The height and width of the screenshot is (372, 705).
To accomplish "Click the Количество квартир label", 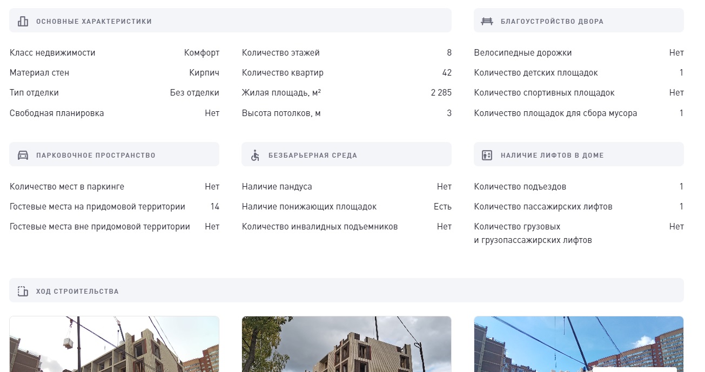I will (x=283, y=73).
